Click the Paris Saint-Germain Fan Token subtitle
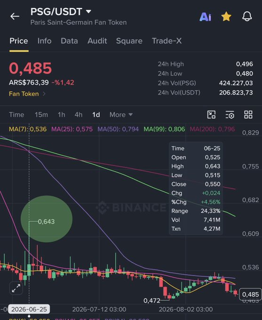Viewport: 262px width, 320px height. (79, 22)
